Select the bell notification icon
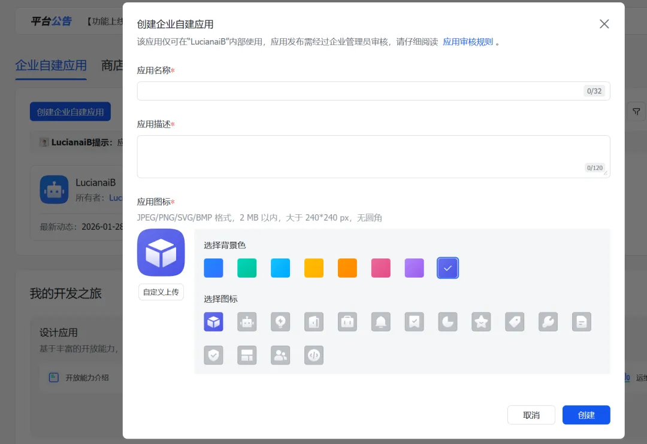647x444 pixels. coord(380,321)
